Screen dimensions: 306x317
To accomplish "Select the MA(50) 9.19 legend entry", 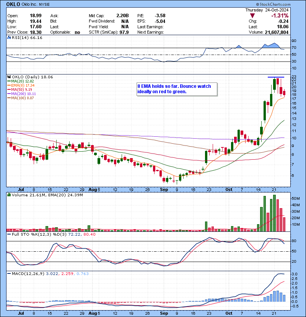I will [20, 89].
